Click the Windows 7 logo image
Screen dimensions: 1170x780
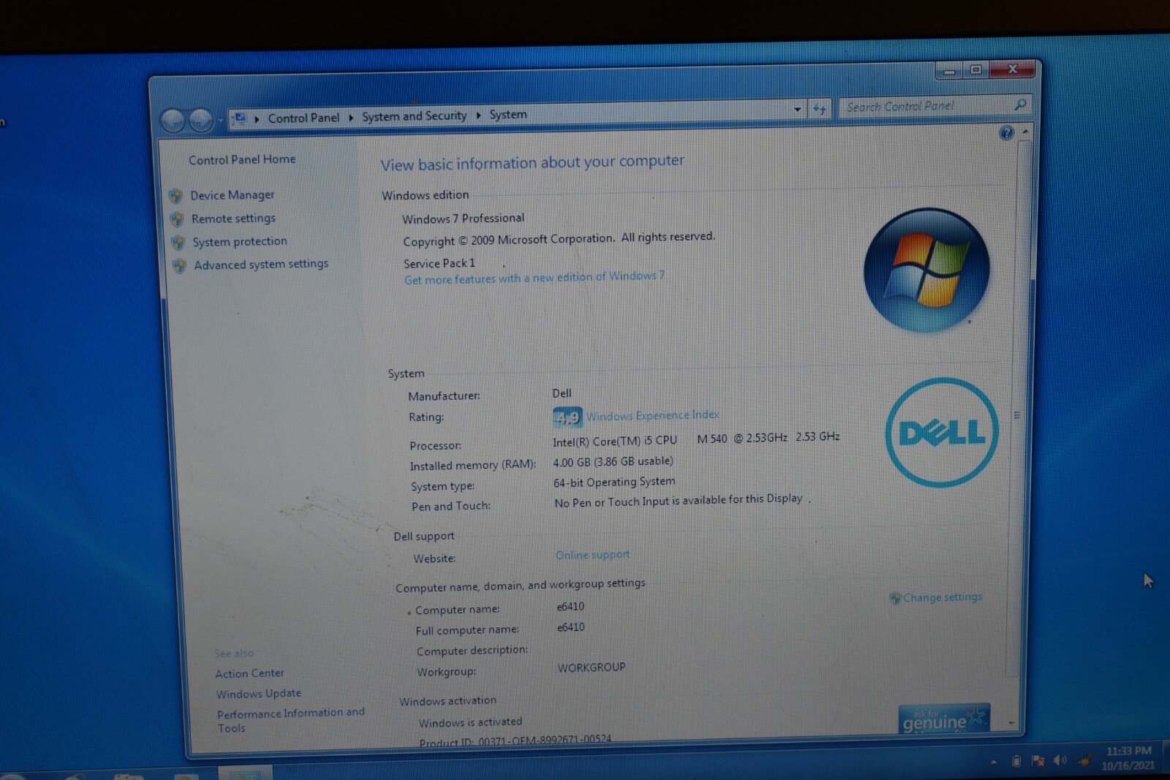[926, 270]
